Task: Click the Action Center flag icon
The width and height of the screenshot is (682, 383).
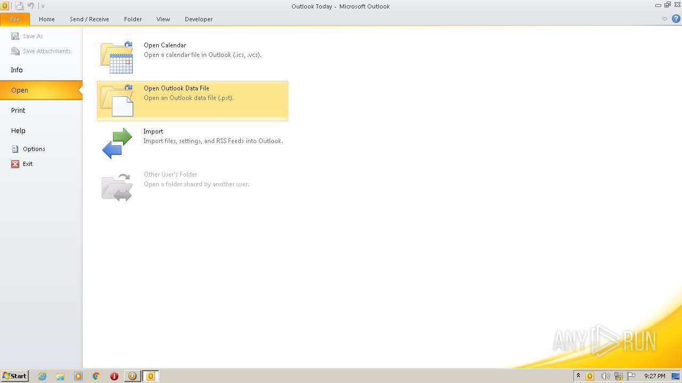Action: point(632,376)
